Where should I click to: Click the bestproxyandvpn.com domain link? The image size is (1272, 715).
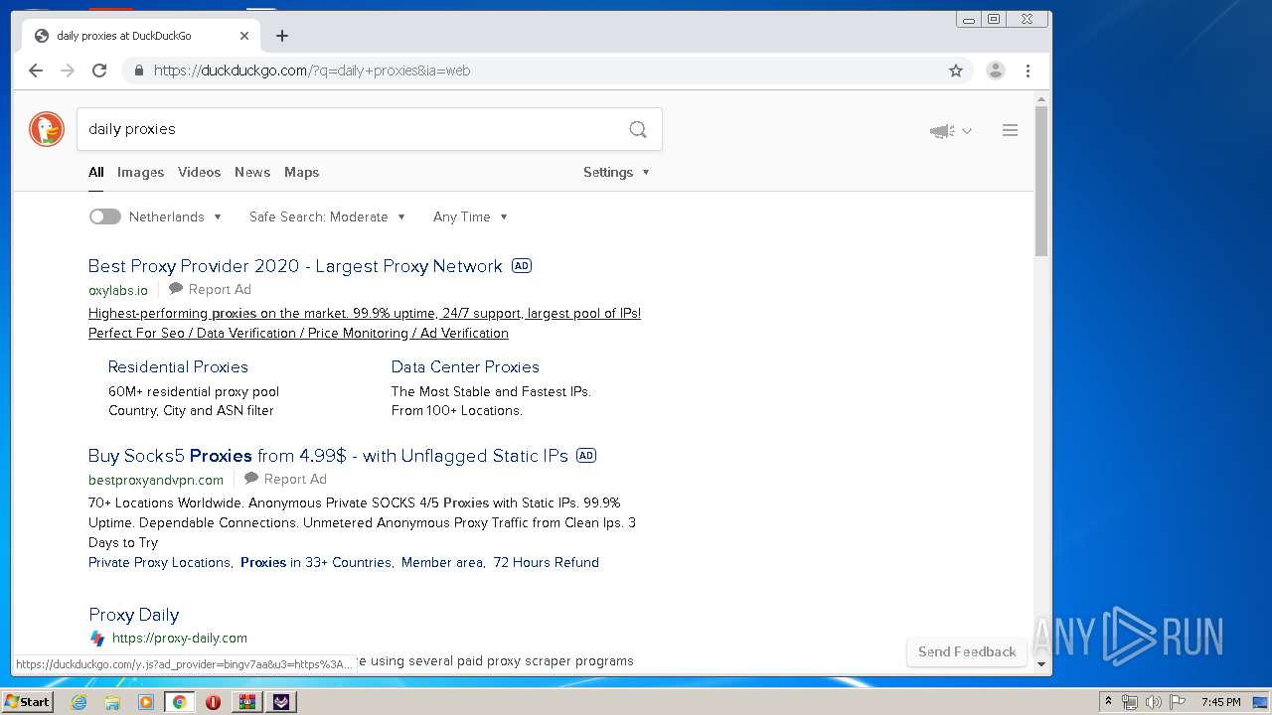pyautogui.click(x=156, y=480)
